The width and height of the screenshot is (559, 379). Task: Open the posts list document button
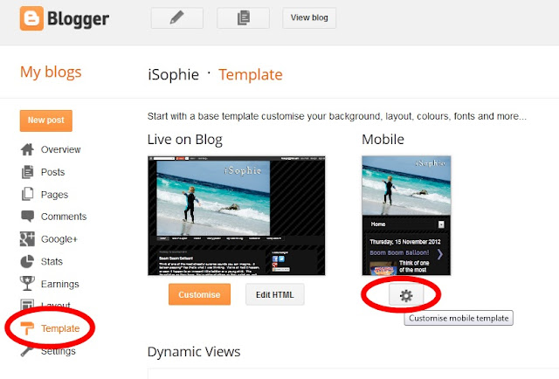(x=243, y=17)
